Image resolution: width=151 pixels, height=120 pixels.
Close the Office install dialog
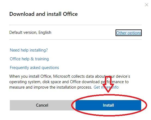[146, 5]
